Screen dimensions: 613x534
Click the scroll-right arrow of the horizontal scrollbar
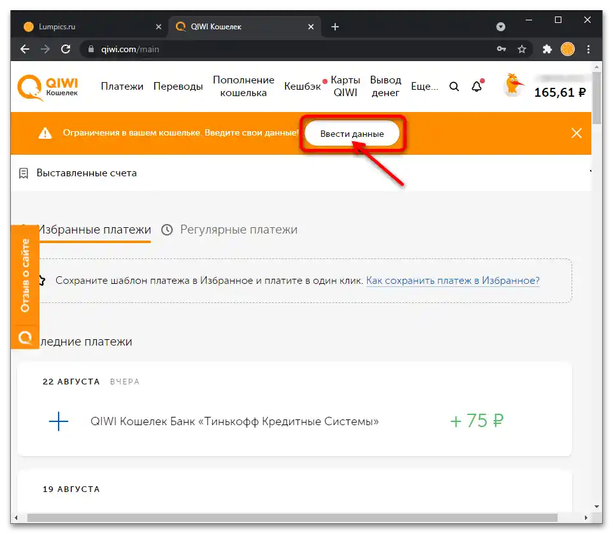(586, 517)
